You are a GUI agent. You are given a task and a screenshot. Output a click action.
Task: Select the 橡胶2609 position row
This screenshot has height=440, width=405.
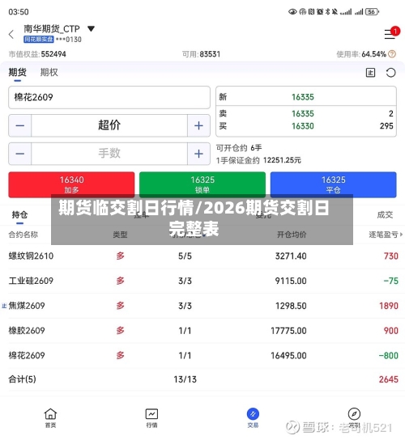203,331
